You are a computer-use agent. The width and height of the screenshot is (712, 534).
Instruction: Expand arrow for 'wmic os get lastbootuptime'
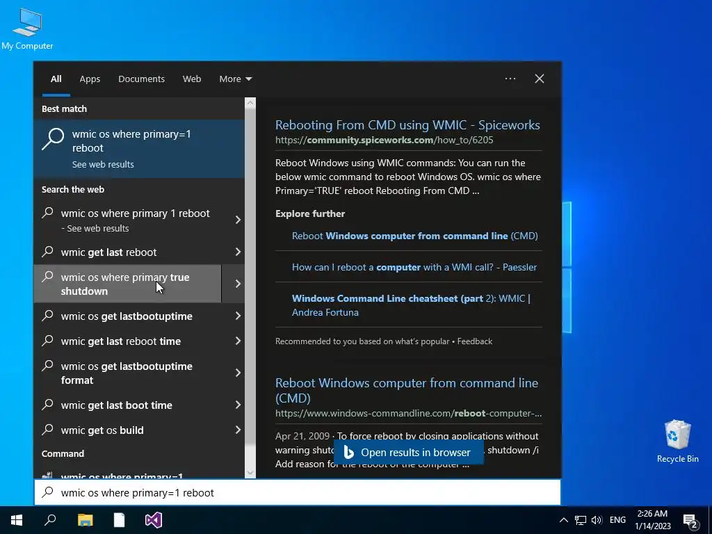click(x=238, y=316)
